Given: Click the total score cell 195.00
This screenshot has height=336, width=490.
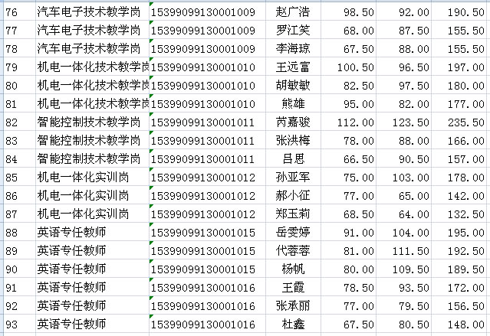Looking at the screenshot, I should [462, 233].
